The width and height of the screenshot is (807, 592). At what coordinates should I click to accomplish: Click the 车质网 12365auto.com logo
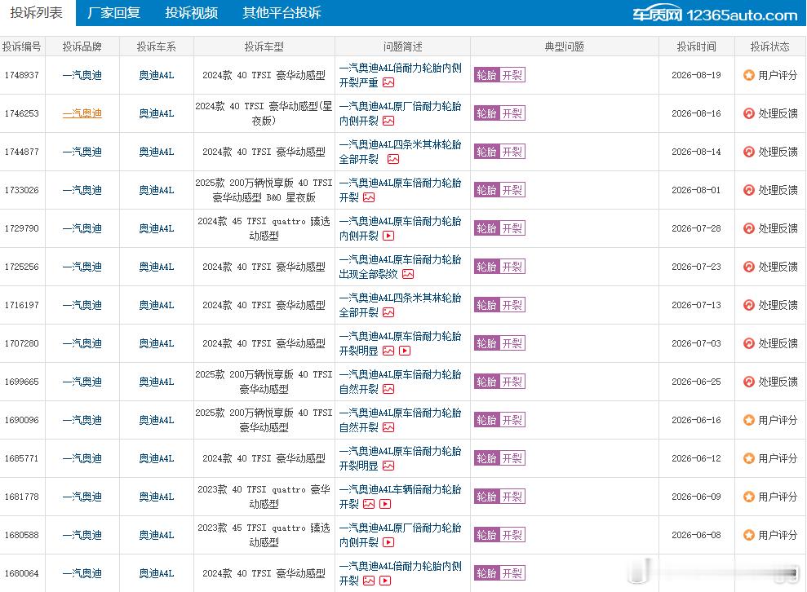[x=716, y=15]
